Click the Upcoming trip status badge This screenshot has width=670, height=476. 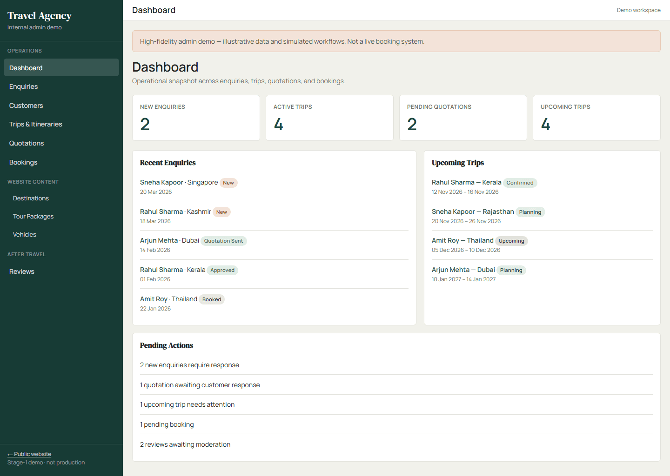pyautogui.click(x=511, y=241)
